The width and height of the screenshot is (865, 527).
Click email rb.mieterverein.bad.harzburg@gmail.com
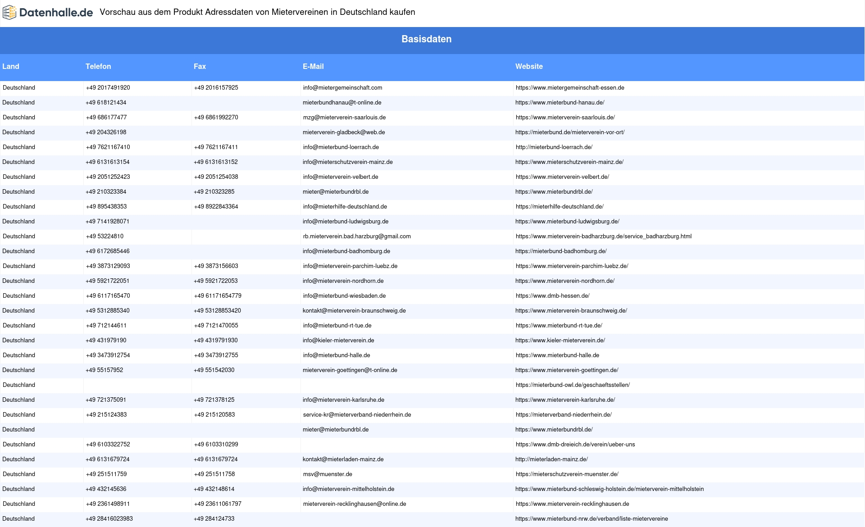click(x=357, y=236)
